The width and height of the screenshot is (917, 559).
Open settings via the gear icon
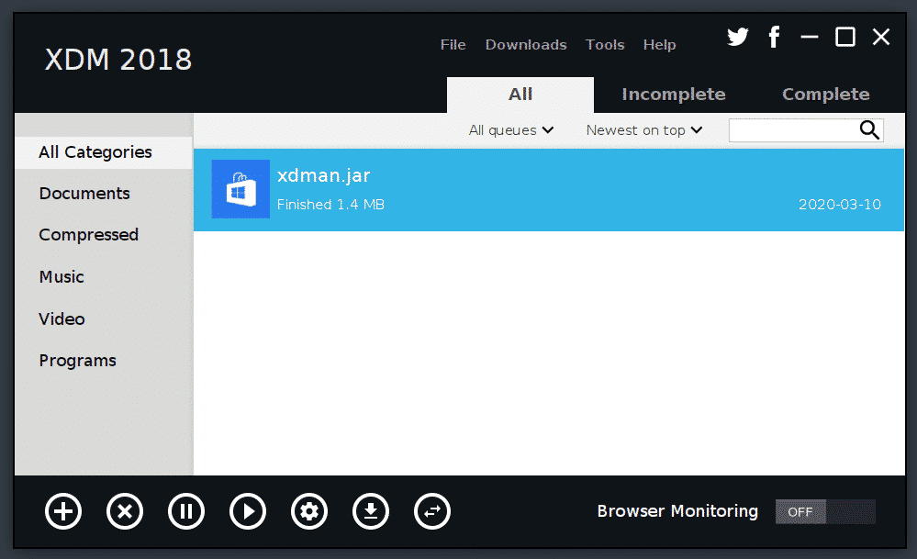(308, 511)
